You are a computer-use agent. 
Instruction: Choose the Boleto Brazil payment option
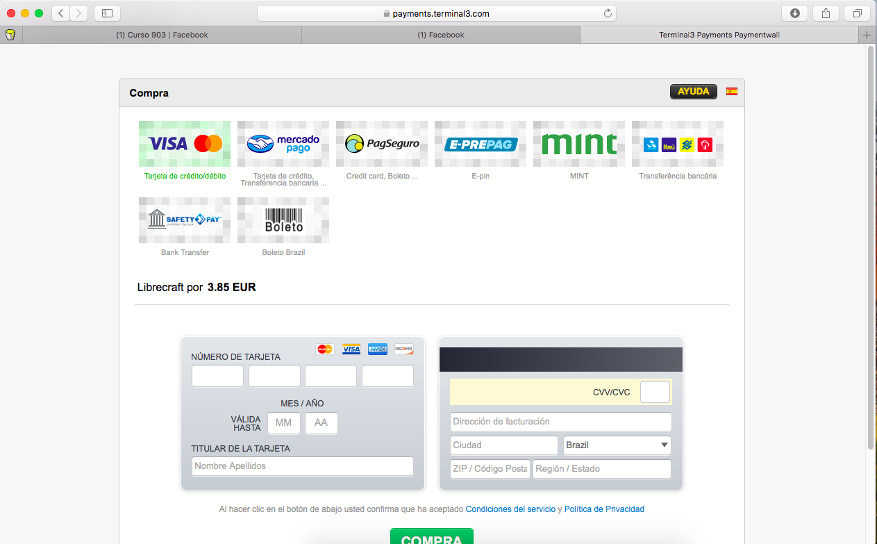pyautogui.click(x=283, y=220)
